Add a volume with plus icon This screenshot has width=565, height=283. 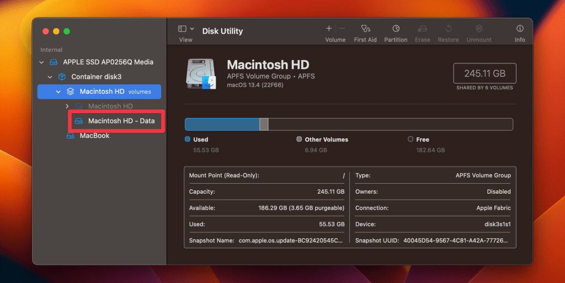tap(329, 29)
